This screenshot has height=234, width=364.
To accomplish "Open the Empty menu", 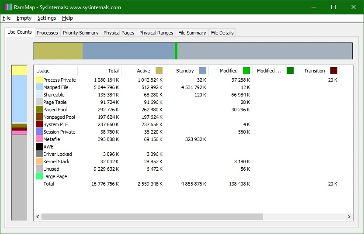I will 24,18.
